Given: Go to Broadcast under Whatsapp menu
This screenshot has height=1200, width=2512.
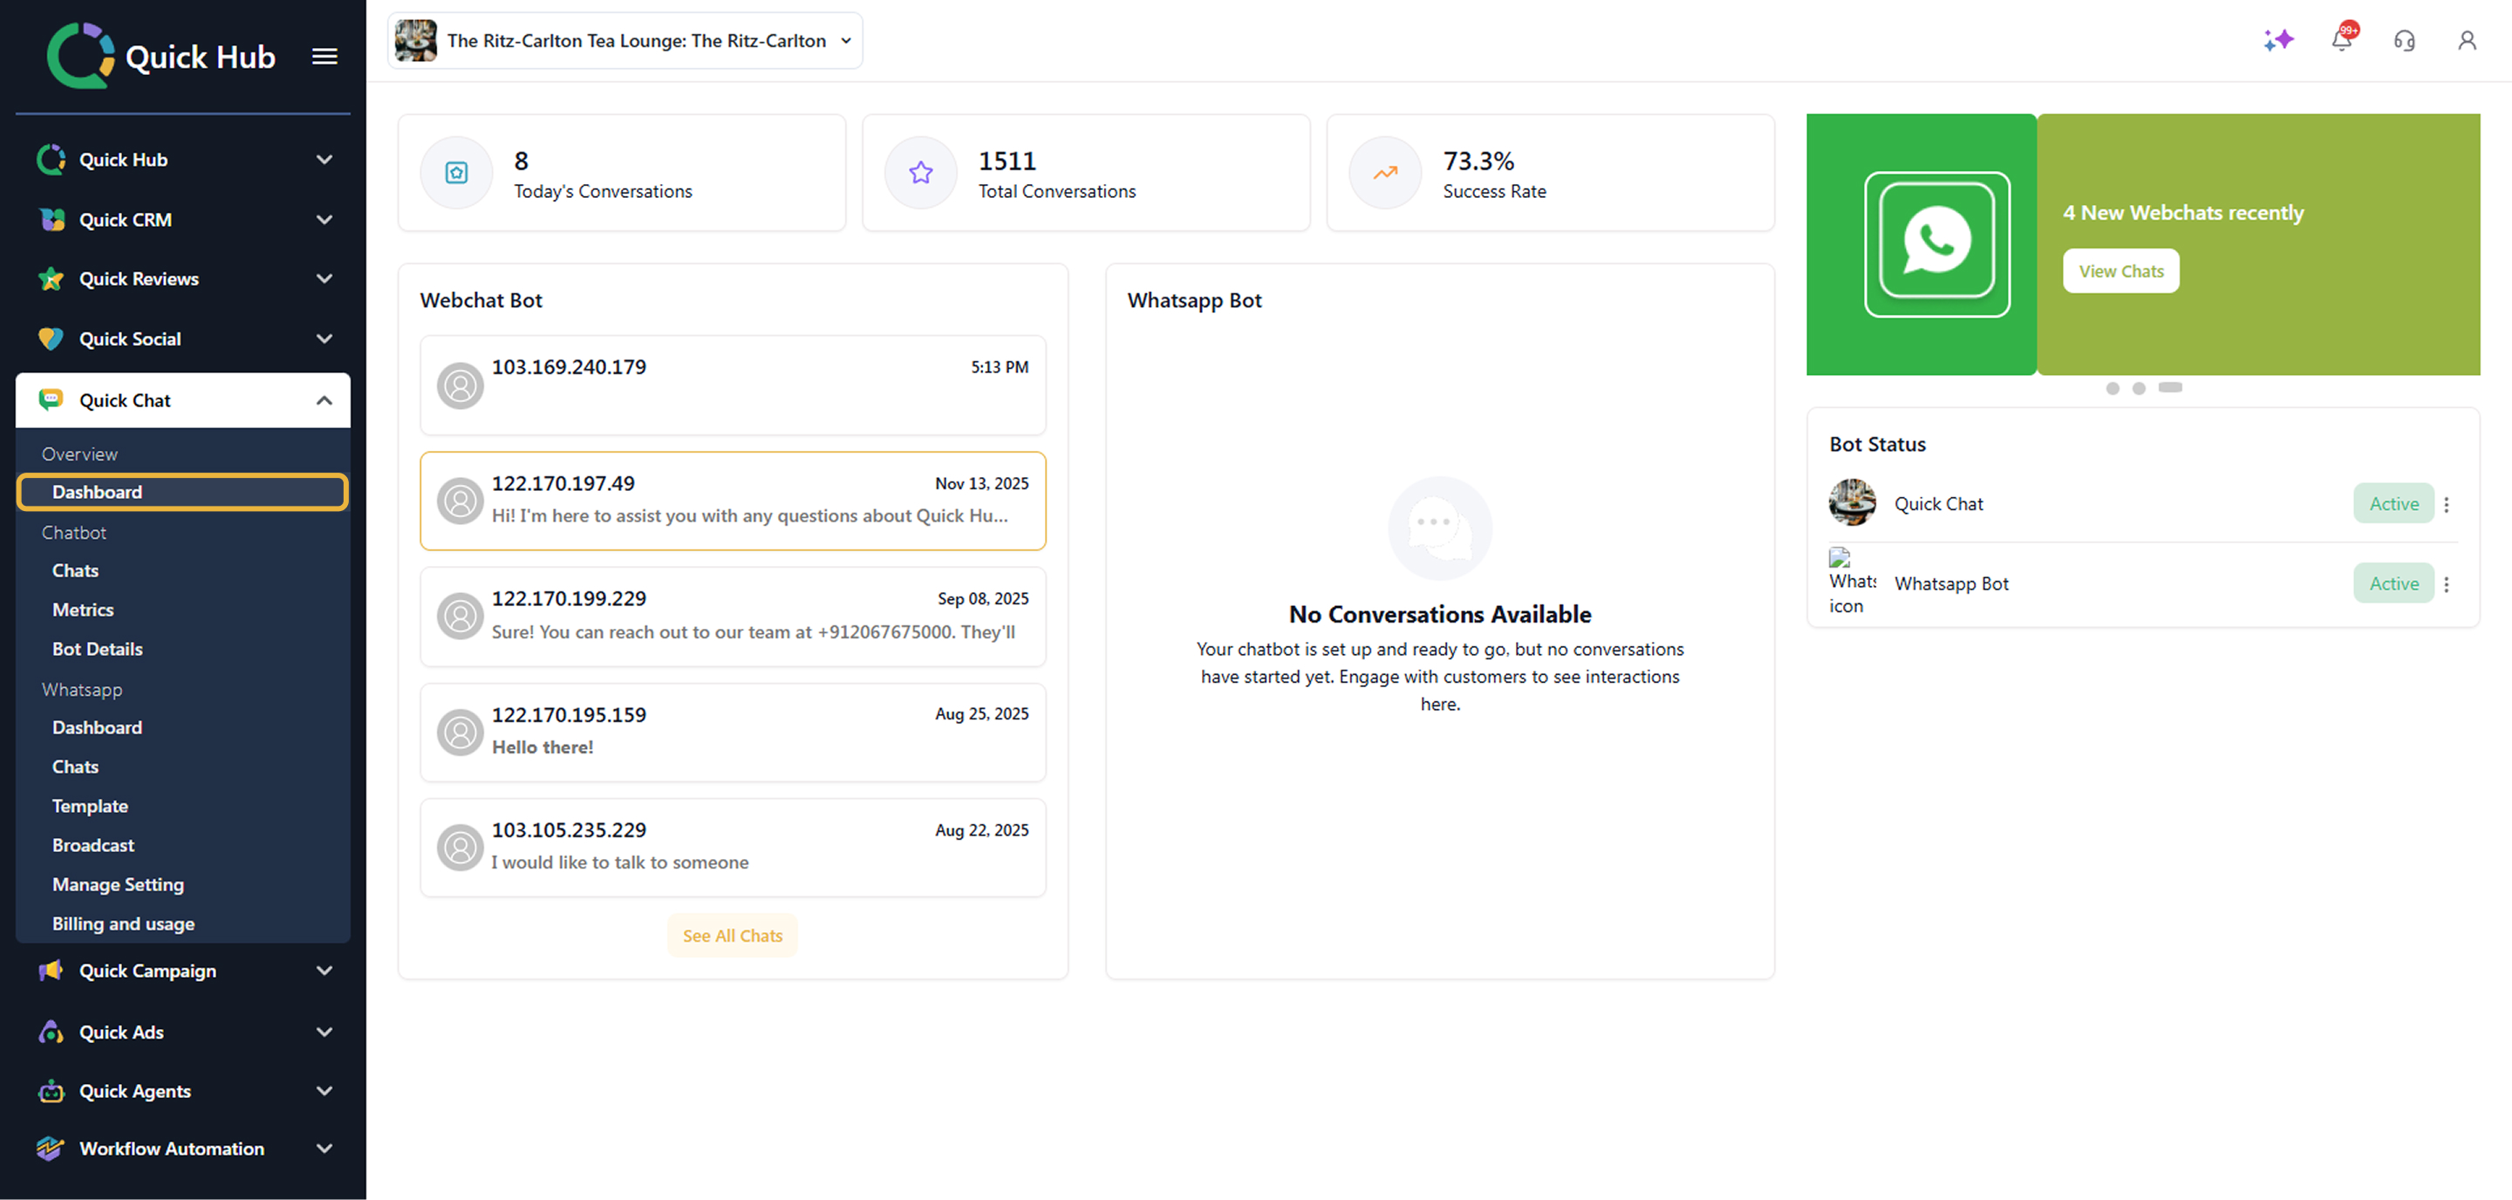Looking at the screenshot, I should pos(93,845).
